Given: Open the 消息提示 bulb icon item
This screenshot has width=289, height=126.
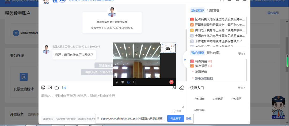Looking at the screenshot, I should tap(192, 66).
